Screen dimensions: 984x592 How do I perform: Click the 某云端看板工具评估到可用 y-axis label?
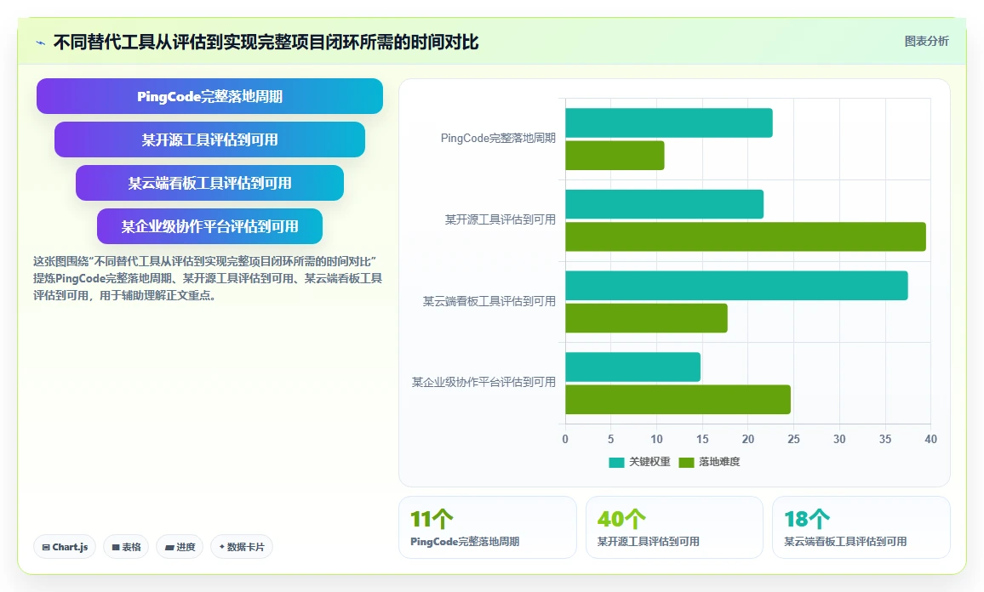pos(489,301)
